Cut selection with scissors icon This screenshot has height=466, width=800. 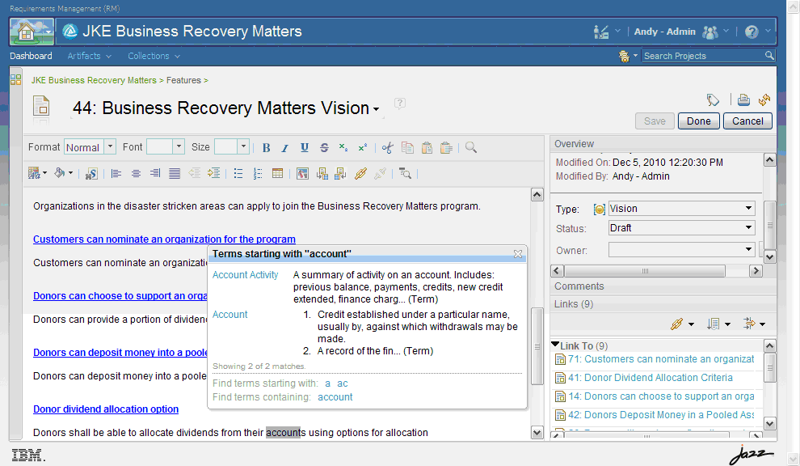click(388, 148)
